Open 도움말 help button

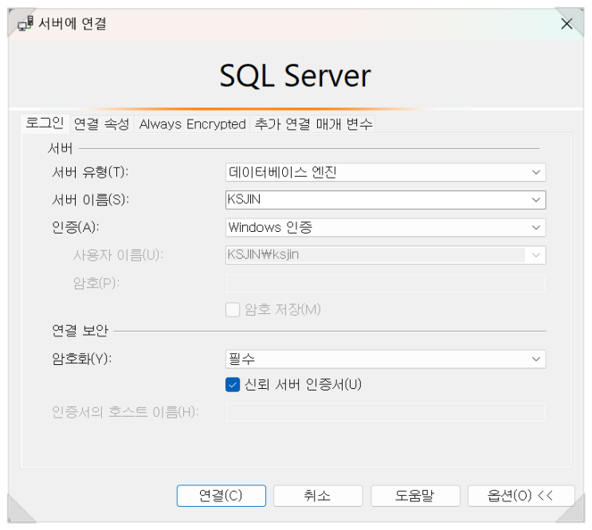pos(415,496)
